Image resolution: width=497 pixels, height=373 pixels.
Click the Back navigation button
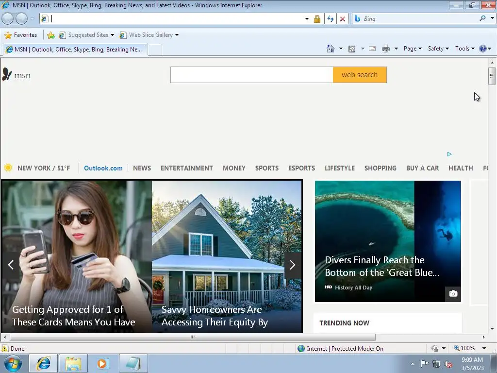point(8,19)
